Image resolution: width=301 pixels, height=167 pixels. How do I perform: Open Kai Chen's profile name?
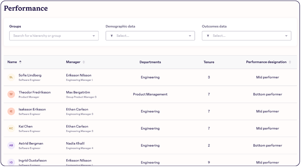[25, 126]
